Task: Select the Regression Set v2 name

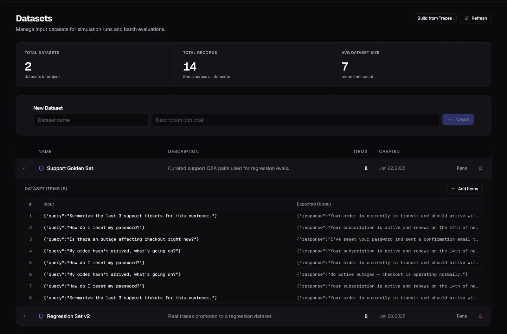Action: (x=68, y=316)
